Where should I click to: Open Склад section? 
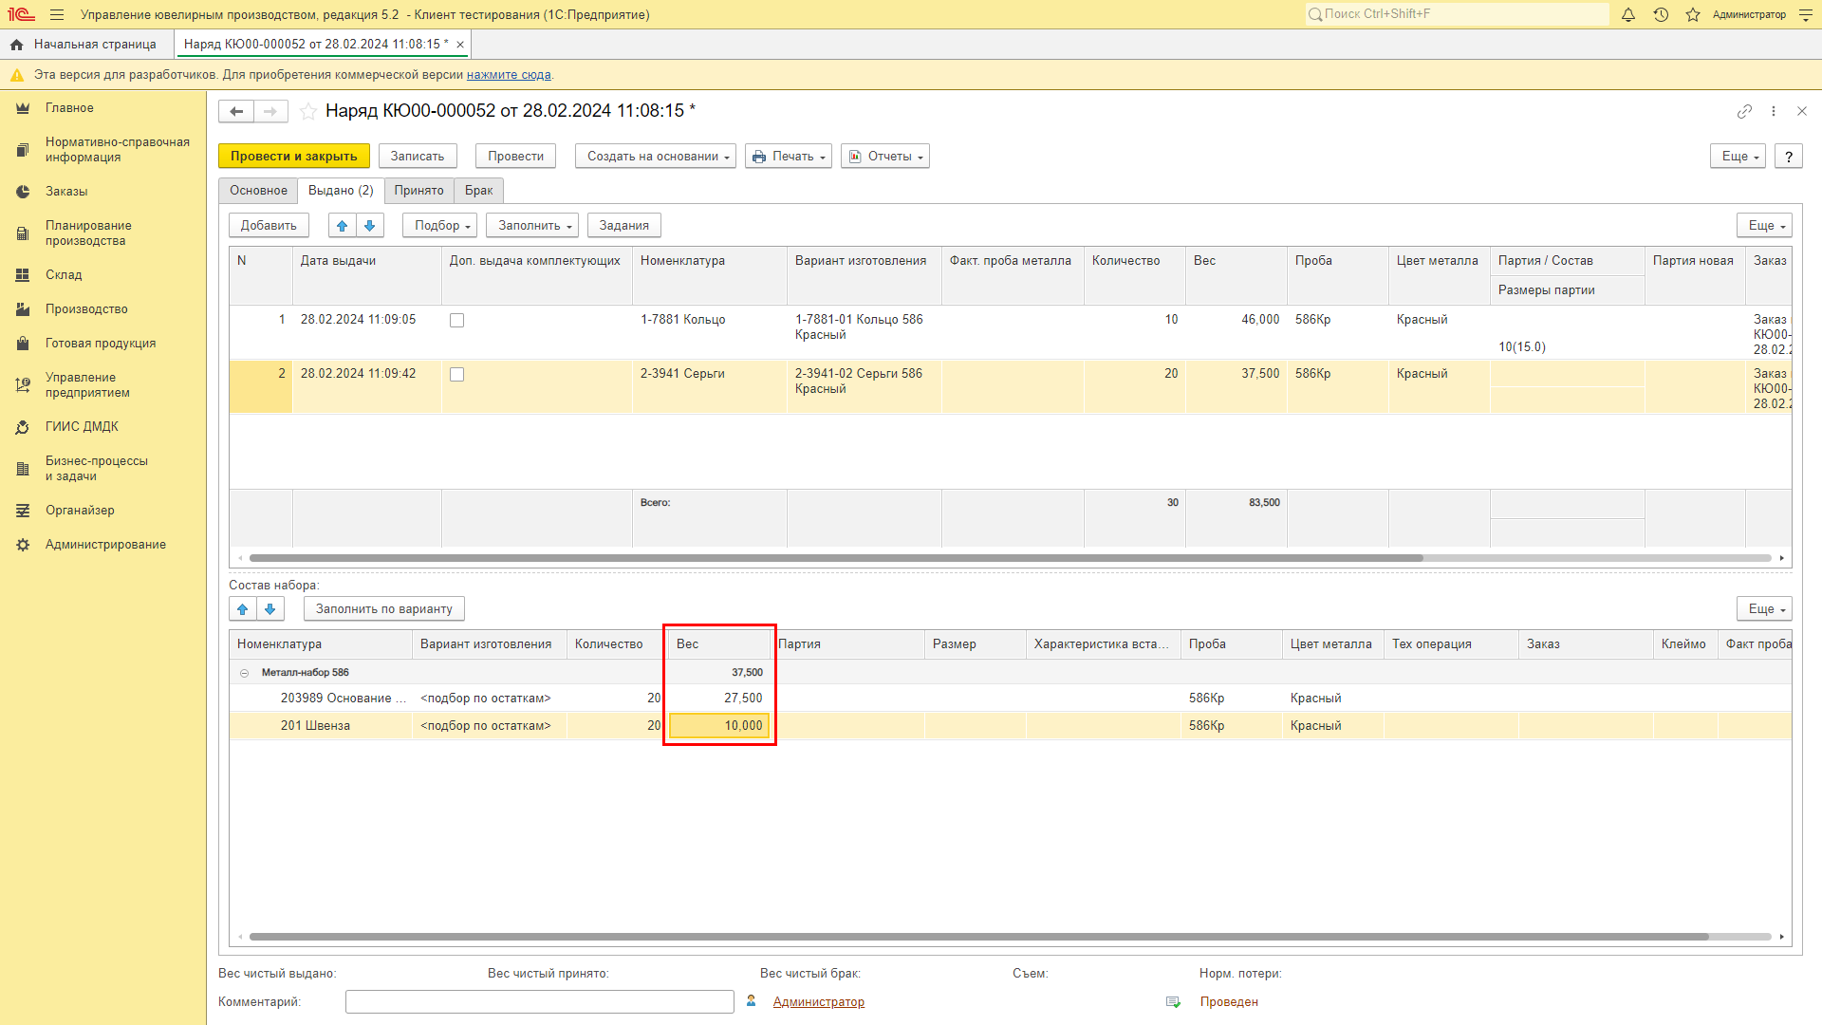[x=64, y=275]
